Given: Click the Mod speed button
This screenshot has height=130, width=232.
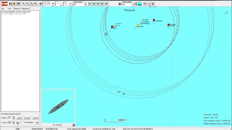Looking at the screenshot, I should (19, 118).
